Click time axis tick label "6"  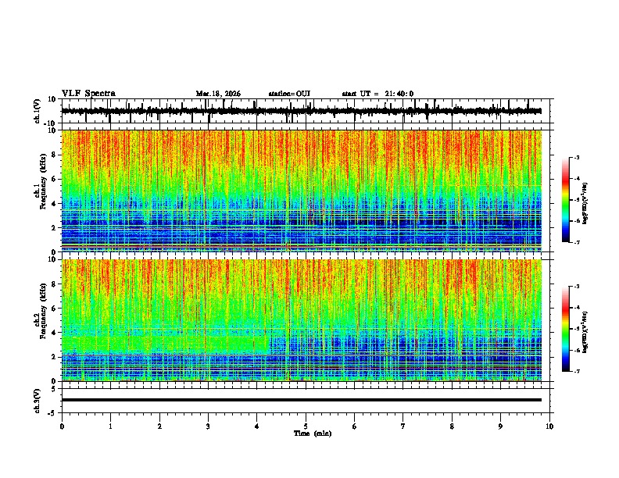(x=354, y=426)
